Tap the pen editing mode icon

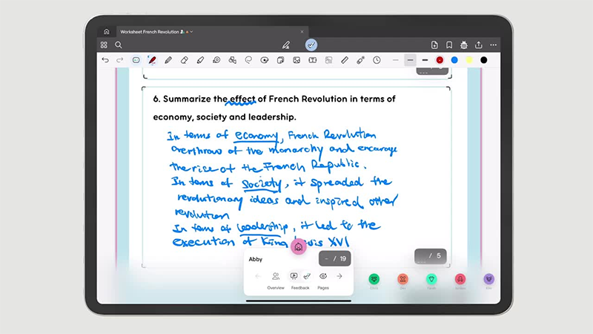[x=286, y=45]
